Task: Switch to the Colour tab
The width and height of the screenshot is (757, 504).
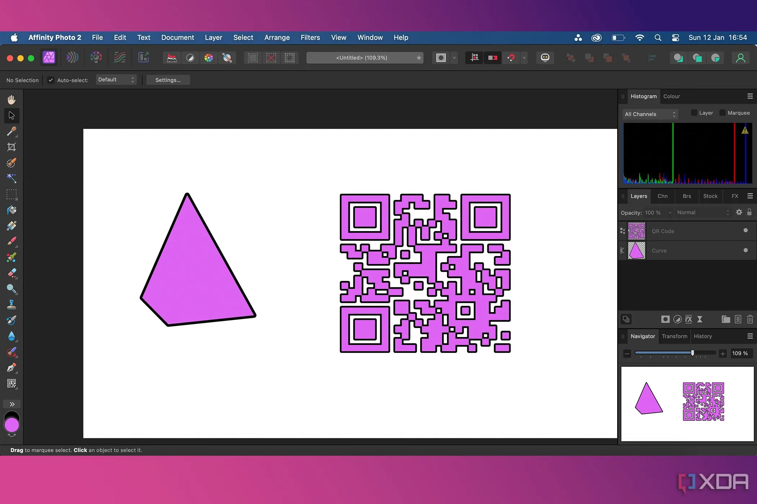Action: click(672, 96)
